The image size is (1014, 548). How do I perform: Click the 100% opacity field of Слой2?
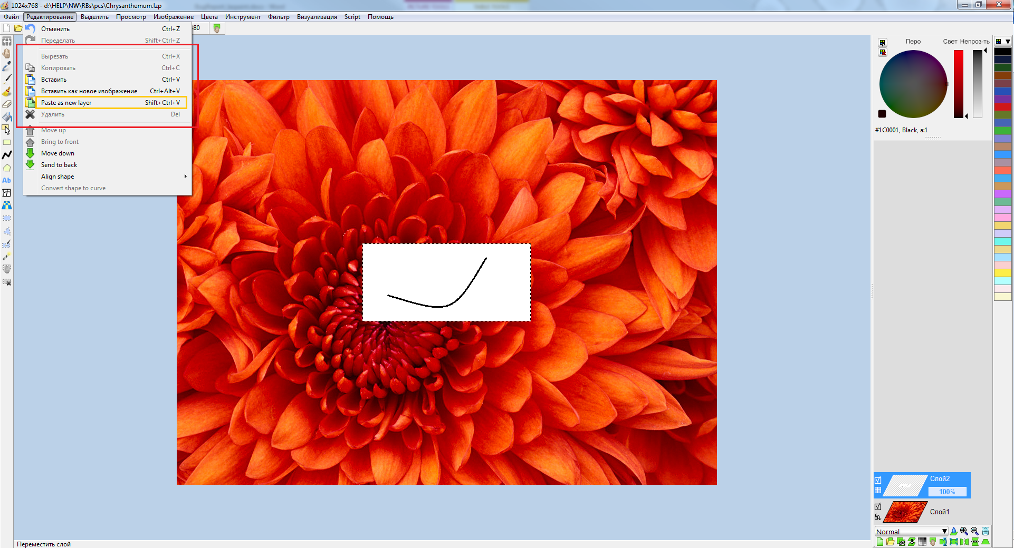click(947, 492)
